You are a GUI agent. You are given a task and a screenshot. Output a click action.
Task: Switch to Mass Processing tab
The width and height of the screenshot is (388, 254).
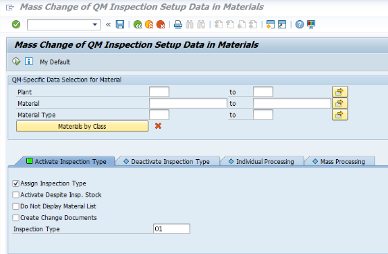point(339,161)
